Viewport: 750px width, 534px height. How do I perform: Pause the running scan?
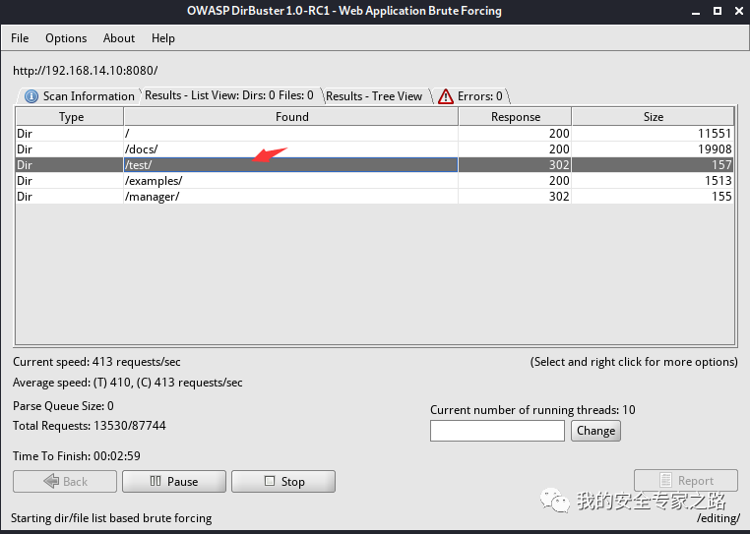173,482
